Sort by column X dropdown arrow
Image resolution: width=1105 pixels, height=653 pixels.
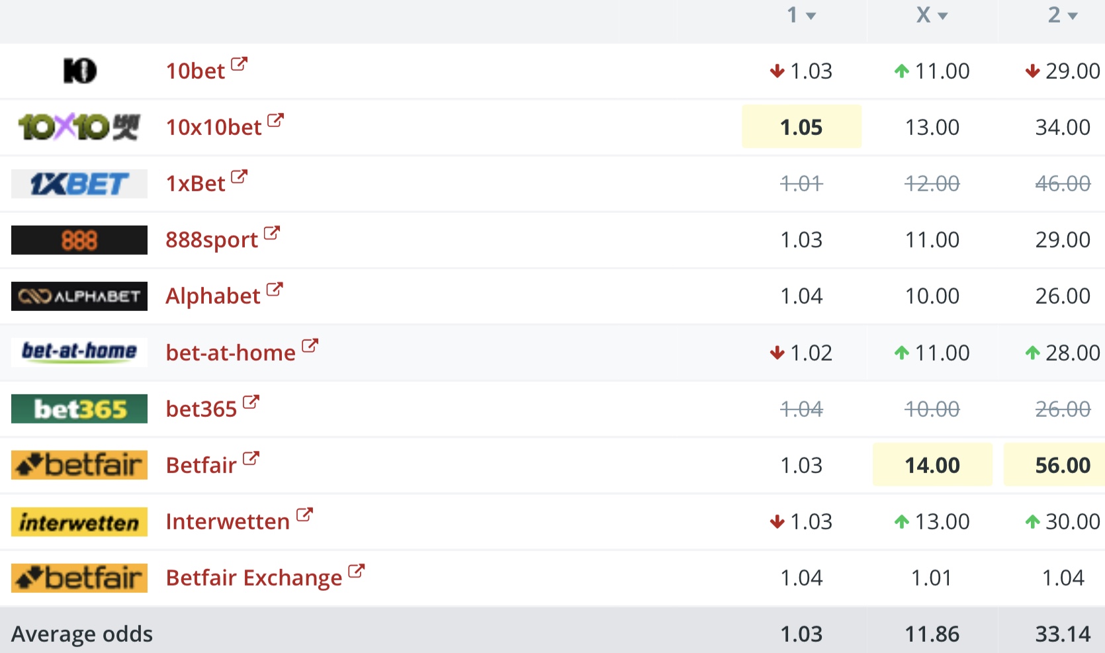[943, 16]
